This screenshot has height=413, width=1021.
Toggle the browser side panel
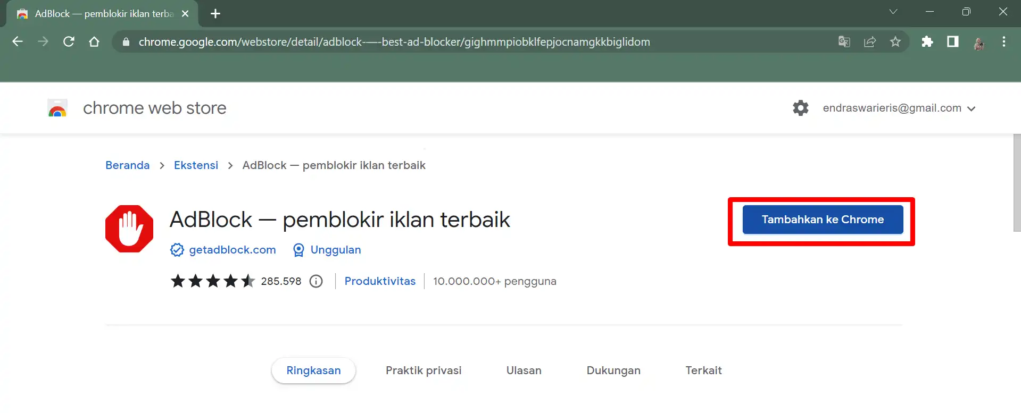pos(953,41)
